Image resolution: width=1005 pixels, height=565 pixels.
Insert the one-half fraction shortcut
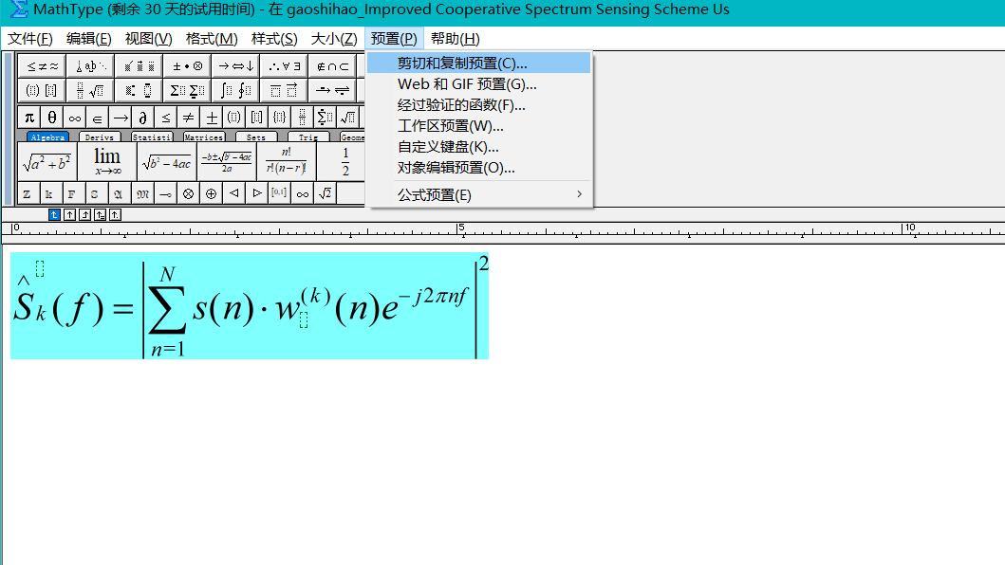pyautogui.click(x=346, y=161)
